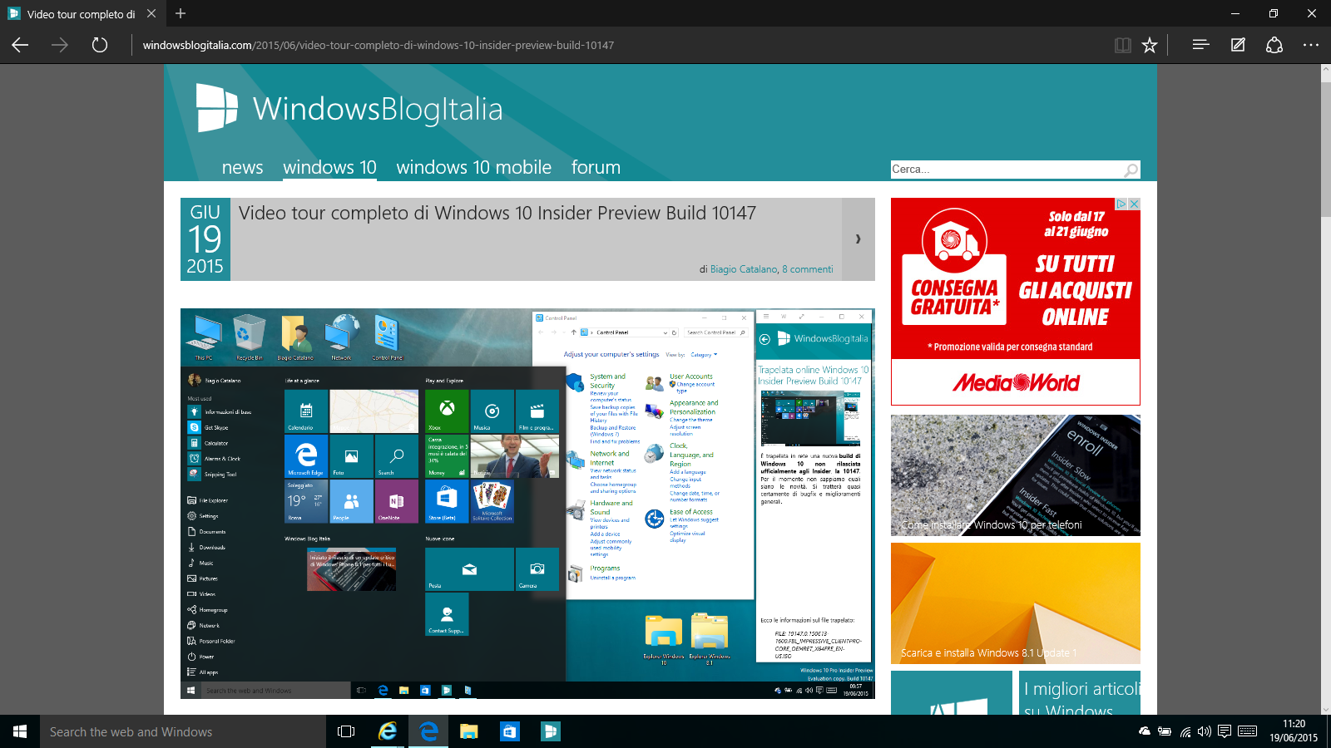Open the 8 commenti link
The width and height of the screenshot is (1331, 748).
(x=808, y=269)
